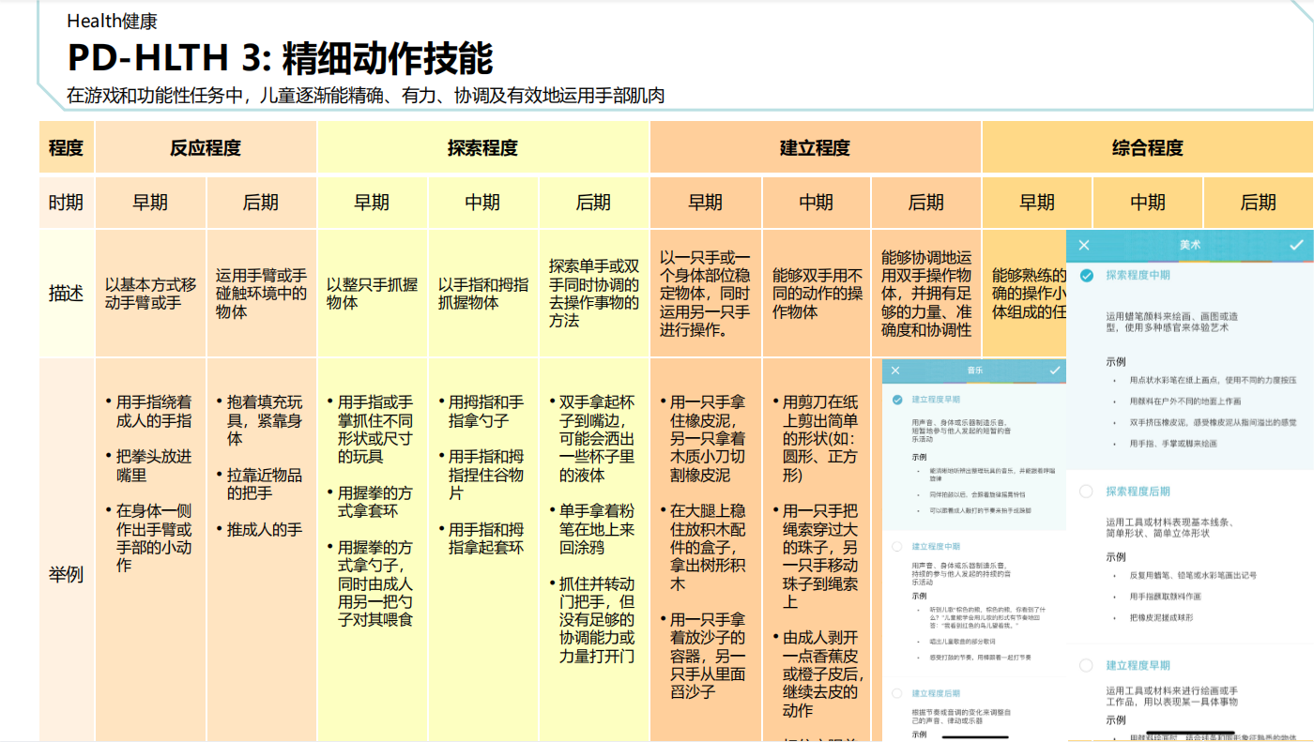The width and height of the screenshot is (1314, 742).
Task: Click description 能够双手用不同的动作的操作物体
Action: coord(817,294)
